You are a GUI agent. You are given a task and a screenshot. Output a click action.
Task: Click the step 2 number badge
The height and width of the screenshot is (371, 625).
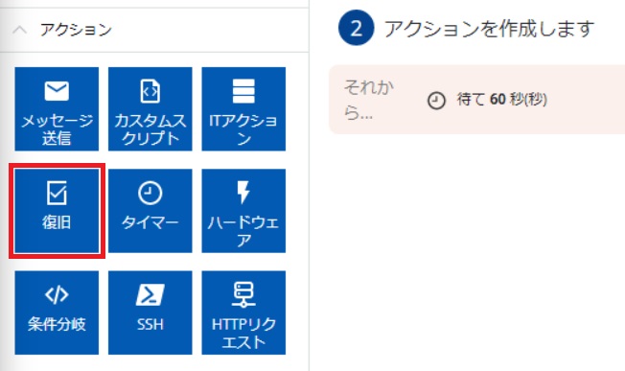[x=356, y=28]
